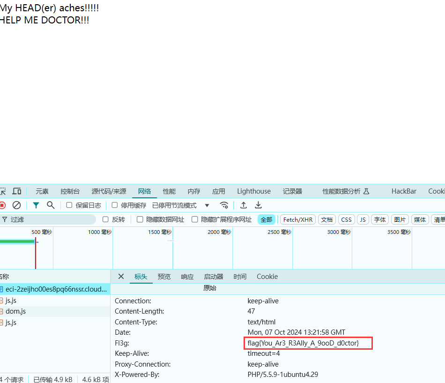
Task: Tick the 反转 checkbox
Action: 105,219
